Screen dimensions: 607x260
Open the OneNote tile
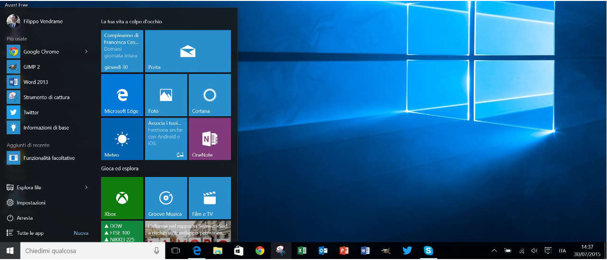point(210,139)
